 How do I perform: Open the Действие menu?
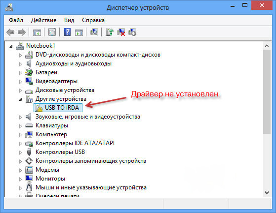[43, 20]
